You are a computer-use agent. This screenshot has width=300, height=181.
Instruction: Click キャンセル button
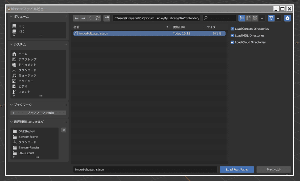[274, 169]
